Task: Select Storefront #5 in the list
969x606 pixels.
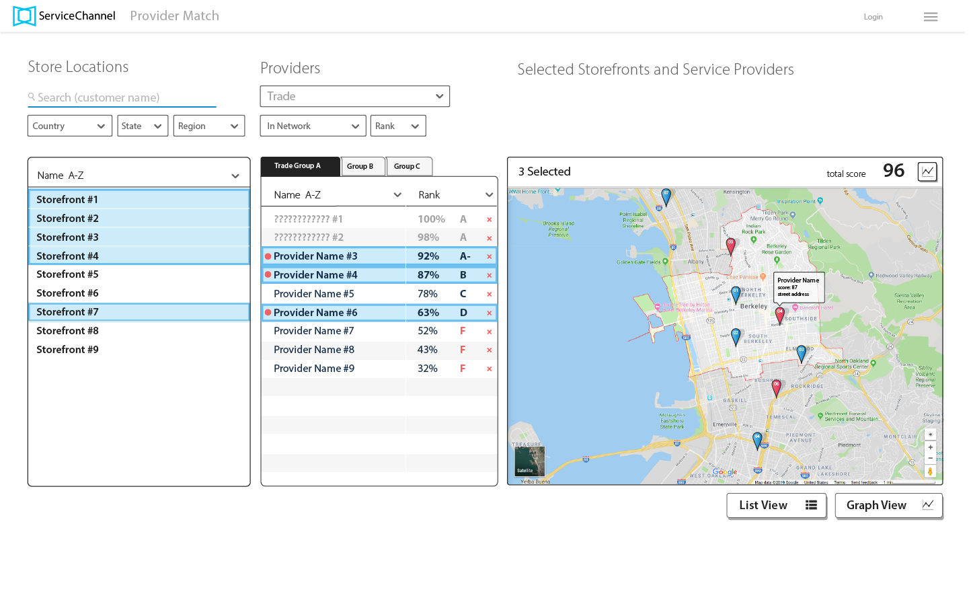Action: tap(139, 274)
